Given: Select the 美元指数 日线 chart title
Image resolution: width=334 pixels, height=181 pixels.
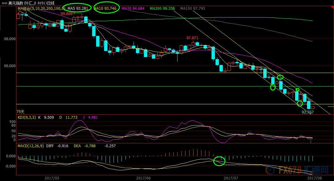Looking at the screenshot, I should [31, 3].
